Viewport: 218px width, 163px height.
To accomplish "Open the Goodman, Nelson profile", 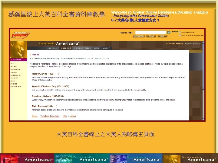I will (x=48, y=96).
